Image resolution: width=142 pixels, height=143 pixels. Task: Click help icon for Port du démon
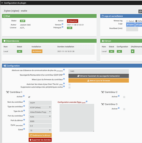pos(24,120)
